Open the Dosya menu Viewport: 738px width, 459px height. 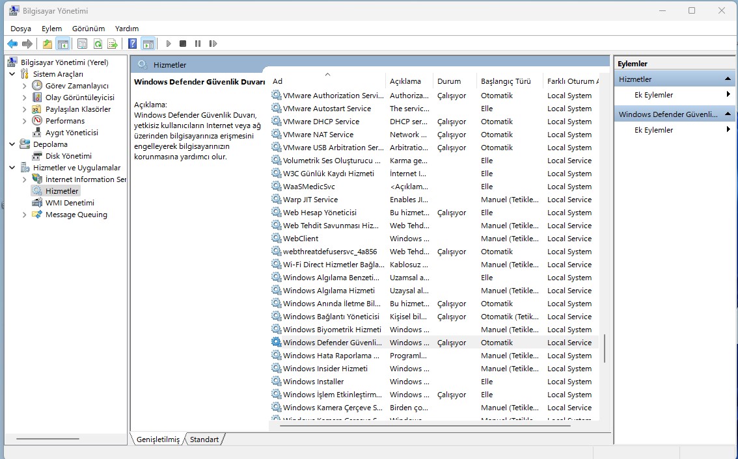click(x=21, y=29)
